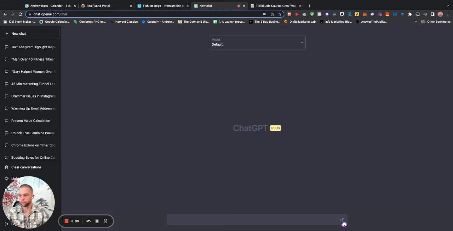Open the blue N extension icon
Image resolution: width=453 pixels, height=231 pixels.
click(x=395, y=14)
